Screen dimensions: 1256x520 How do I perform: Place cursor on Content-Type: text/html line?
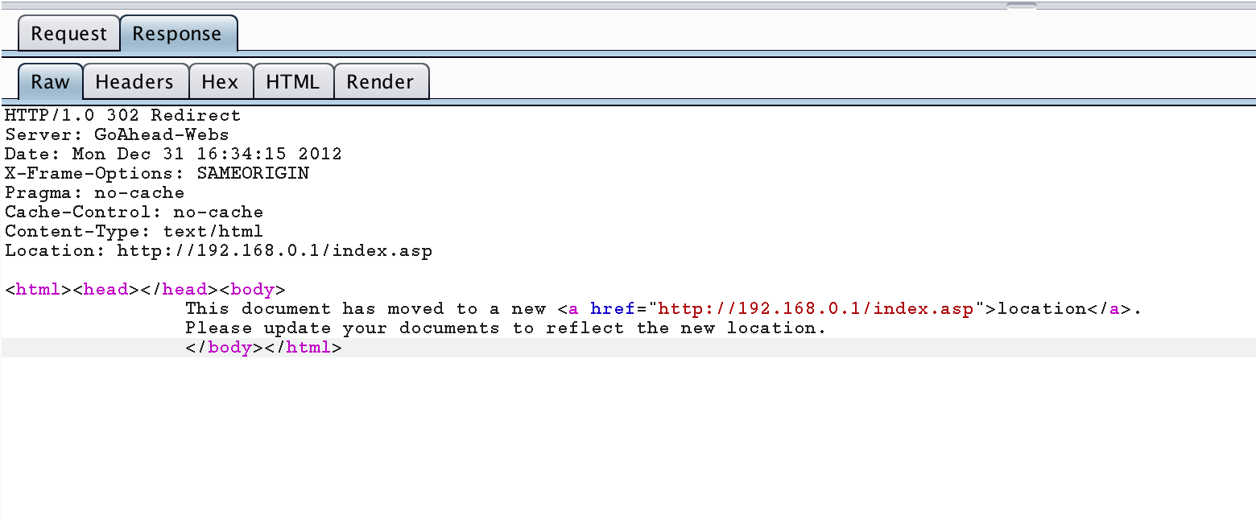134,231
